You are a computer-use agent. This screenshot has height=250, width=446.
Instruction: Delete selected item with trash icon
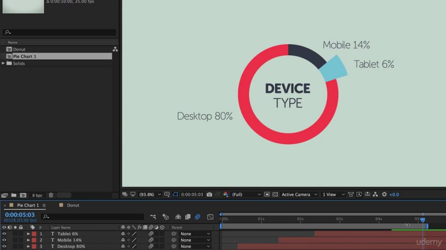51,195
